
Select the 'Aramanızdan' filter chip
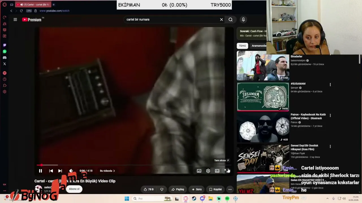[258, 46]
